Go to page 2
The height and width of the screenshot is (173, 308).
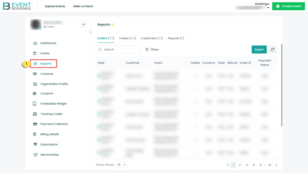click(x=240, y=165)
